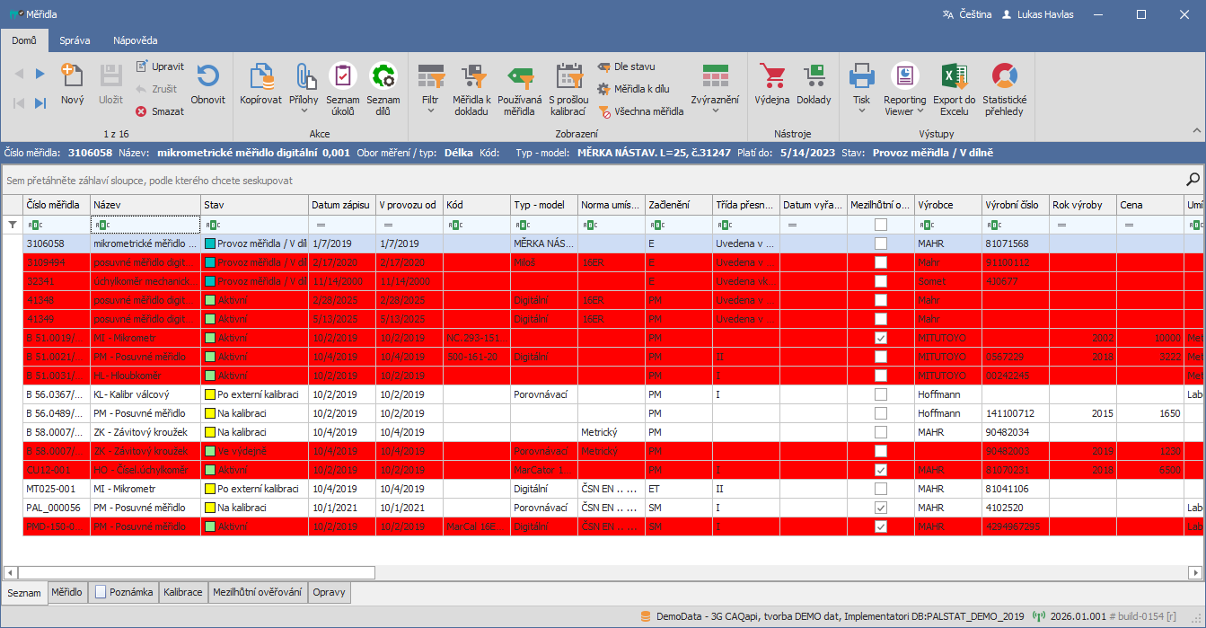Sort by the Číslo měřidla column header
Screen dimensions: 1206x628
coord(57,205)
